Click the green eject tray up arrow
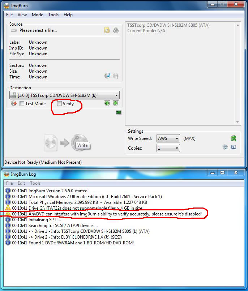Viewport: 248px width, 291px height. [x=107, y=103]
